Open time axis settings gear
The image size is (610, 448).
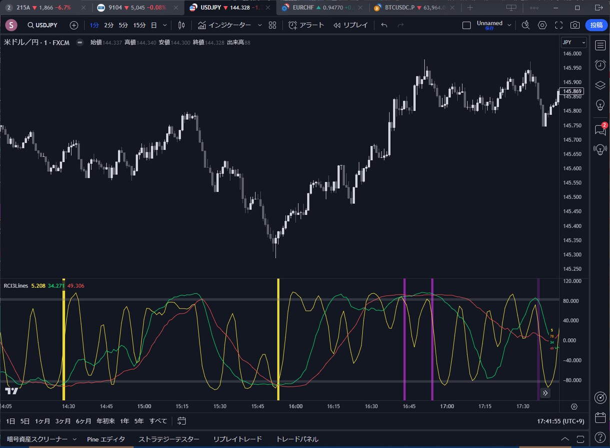coord(574,407)
